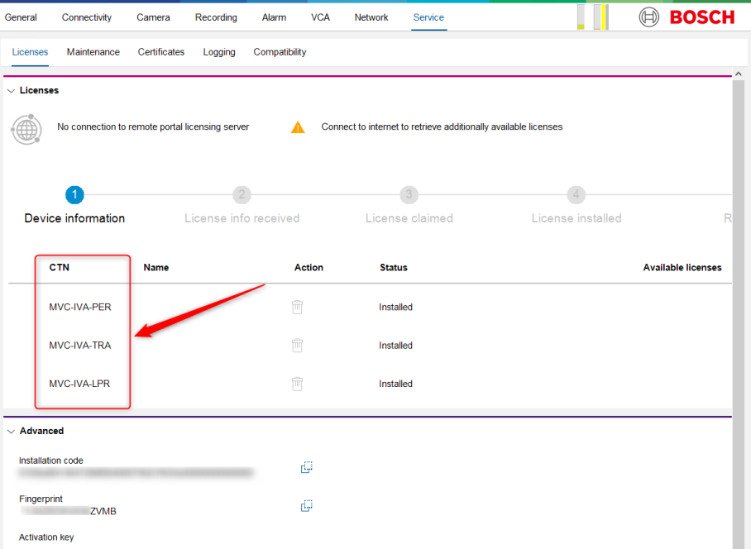Remove MVC-IVA-LPR license via trash icon
The width and height of the screenshot is (751, 549).
(298, 384)
